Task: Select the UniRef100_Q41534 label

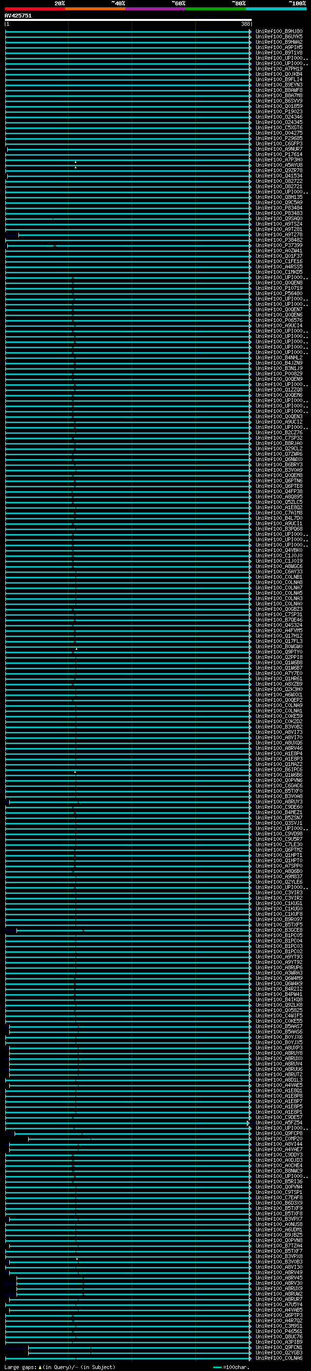Action: pyautogui.click(x=279, y=176)
